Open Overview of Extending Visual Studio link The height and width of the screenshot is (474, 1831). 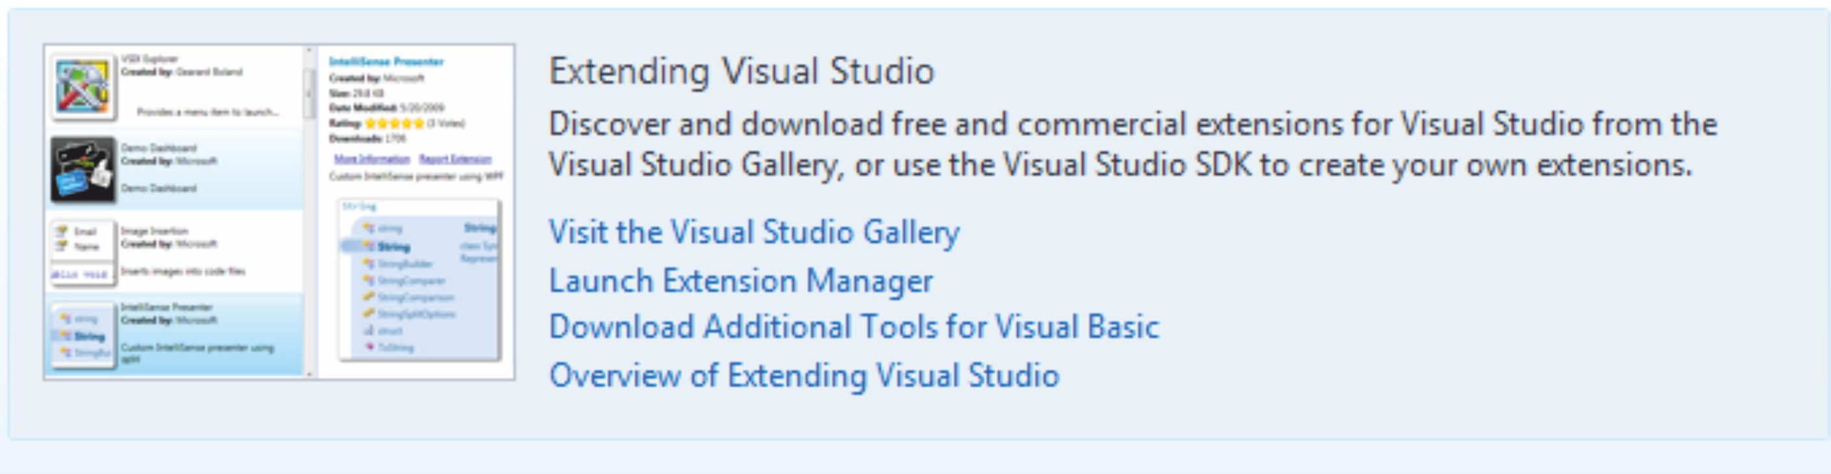pos(804,375)
